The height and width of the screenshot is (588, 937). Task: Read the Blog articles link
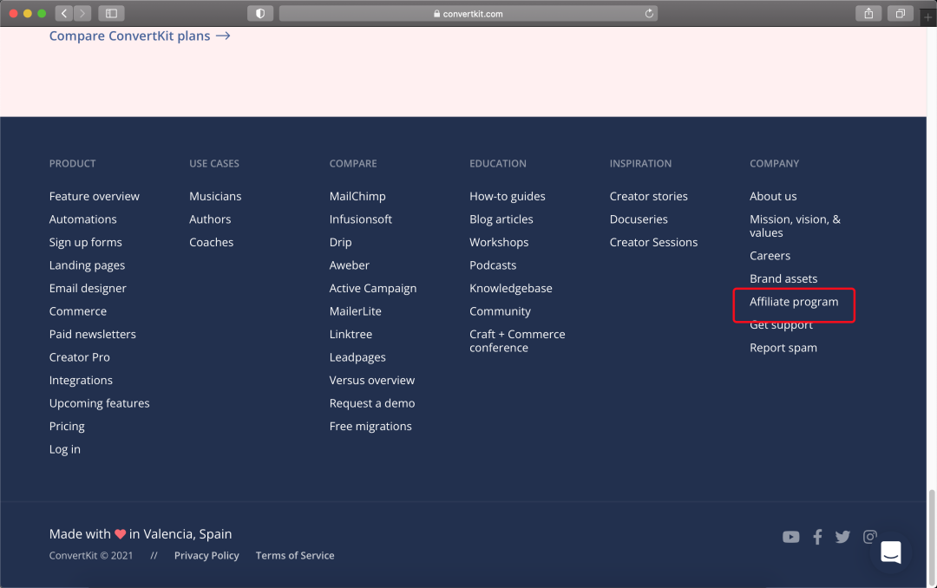coord(501,219)
